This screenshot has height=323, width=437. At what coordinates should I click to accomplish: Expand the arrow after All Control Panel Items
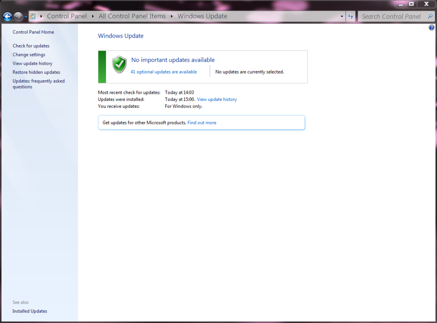[x=172, y=17]
